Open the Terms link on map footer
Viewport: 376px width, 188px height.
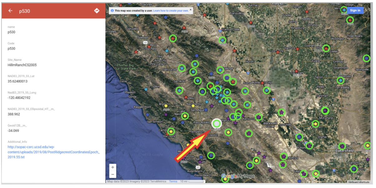[x=173, y=181]
